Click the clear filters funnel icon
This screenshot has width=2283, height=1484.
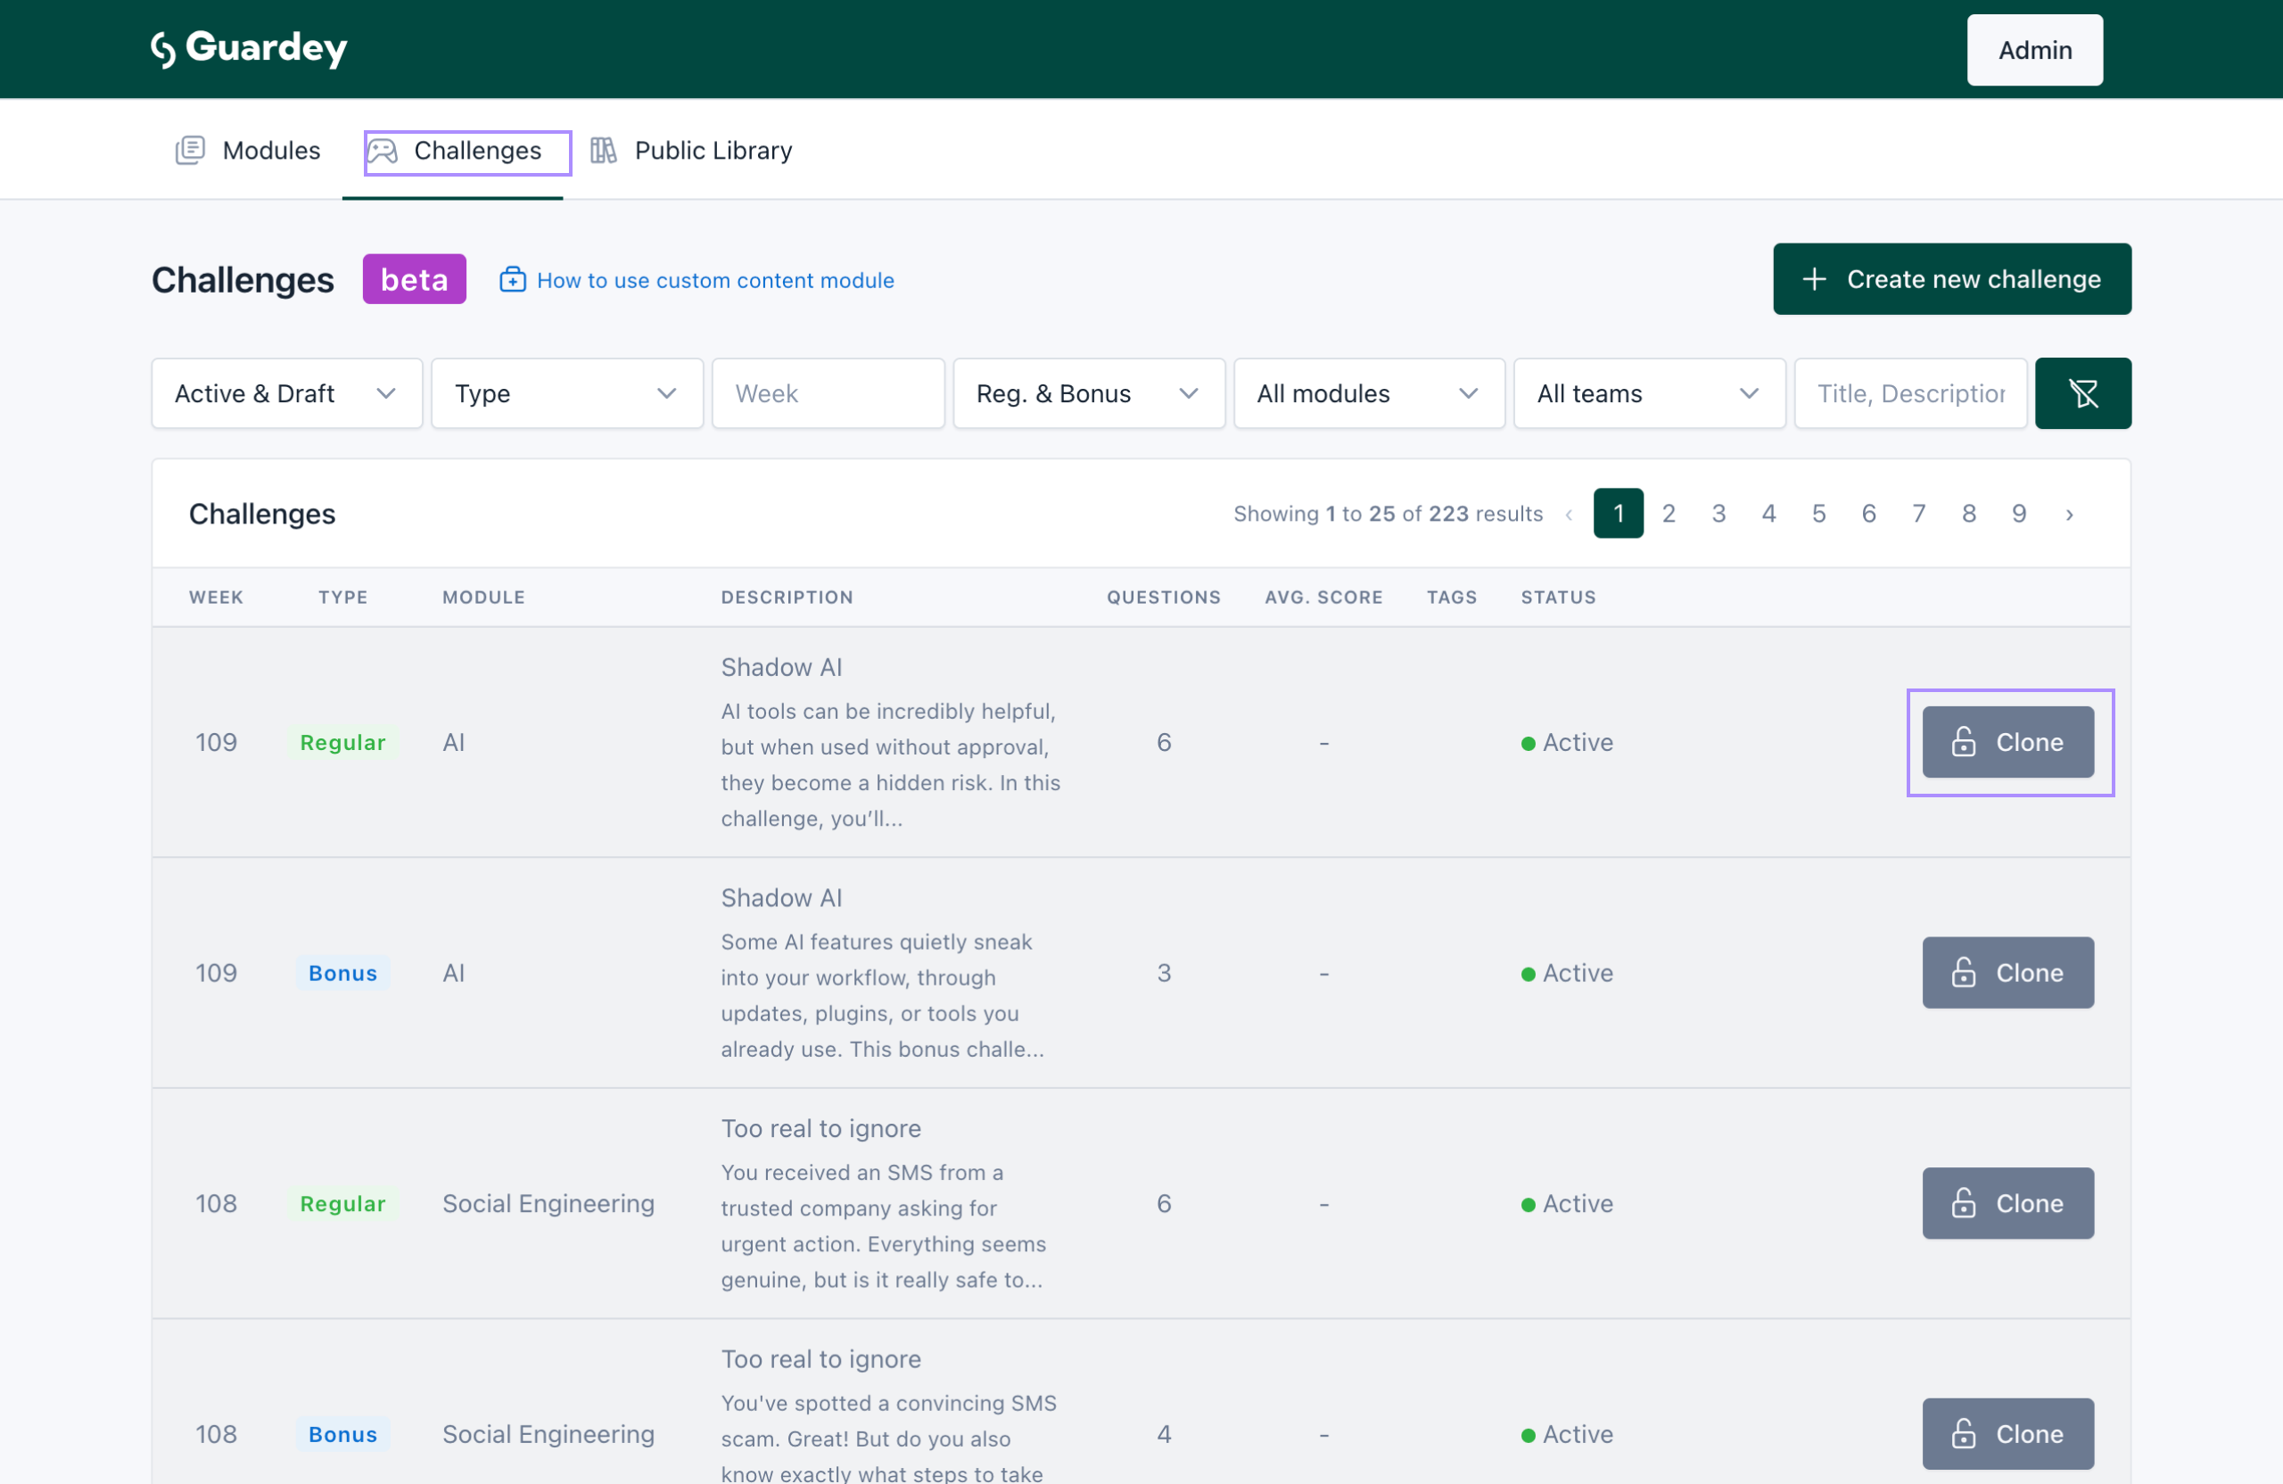(2082, 393)
